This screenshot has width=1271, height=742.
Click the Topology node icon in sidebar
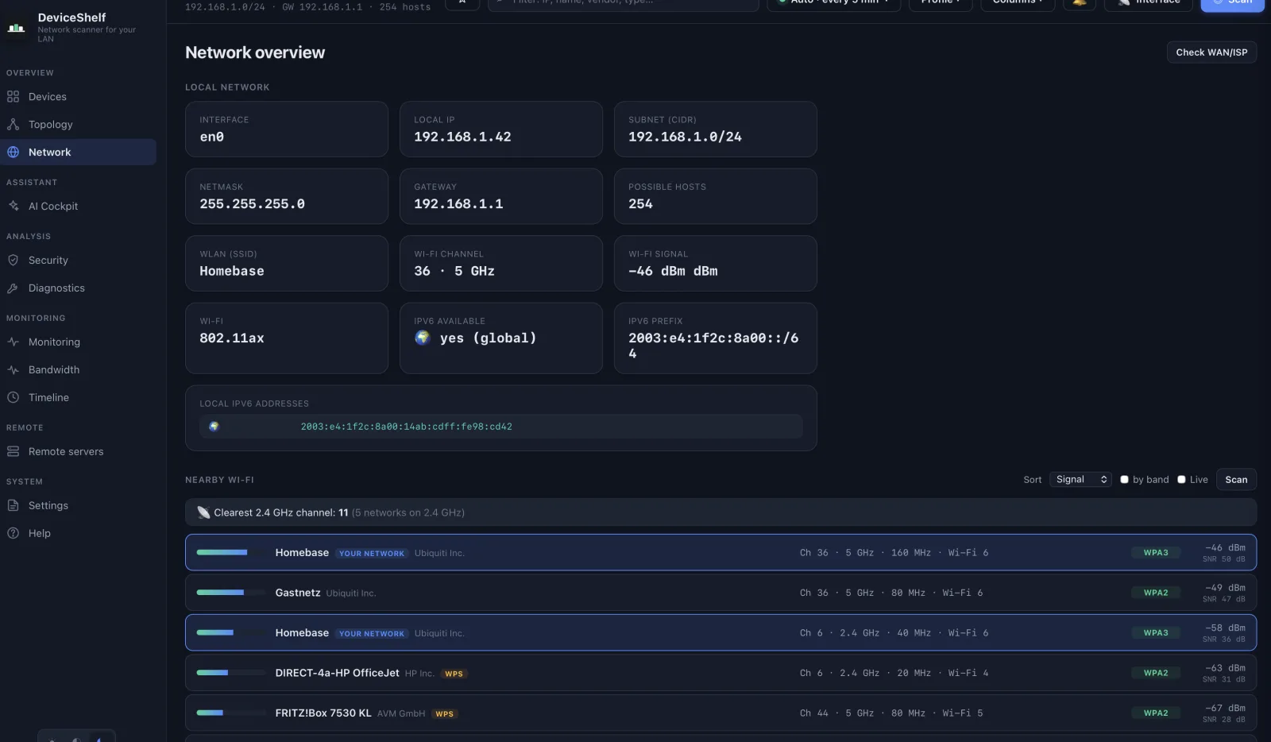click(x=13, y=125)
